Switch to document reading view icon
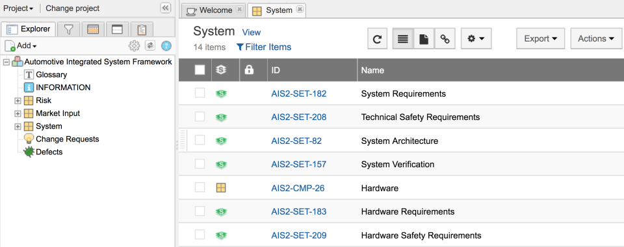 click(x=424, y=38)
